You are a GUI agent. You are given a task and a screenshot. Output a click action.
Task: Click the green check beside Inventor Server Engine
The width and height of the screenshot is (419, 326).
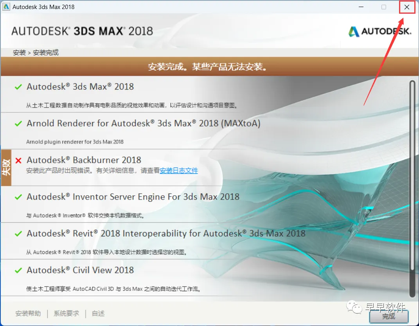coord(18,197)
